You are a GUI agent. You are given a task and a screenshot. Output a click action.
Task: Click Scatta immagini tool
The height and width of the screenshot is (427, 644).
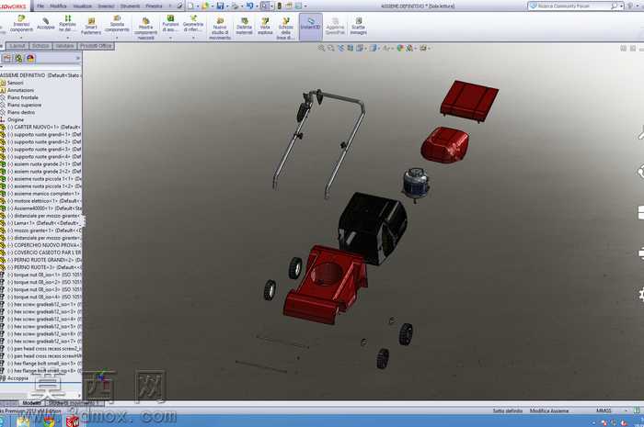(358, 27)
